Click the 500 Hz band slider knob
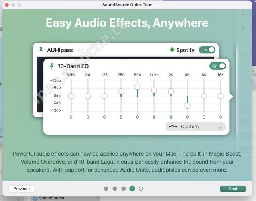The image size is (256, 201). (138, 87)
